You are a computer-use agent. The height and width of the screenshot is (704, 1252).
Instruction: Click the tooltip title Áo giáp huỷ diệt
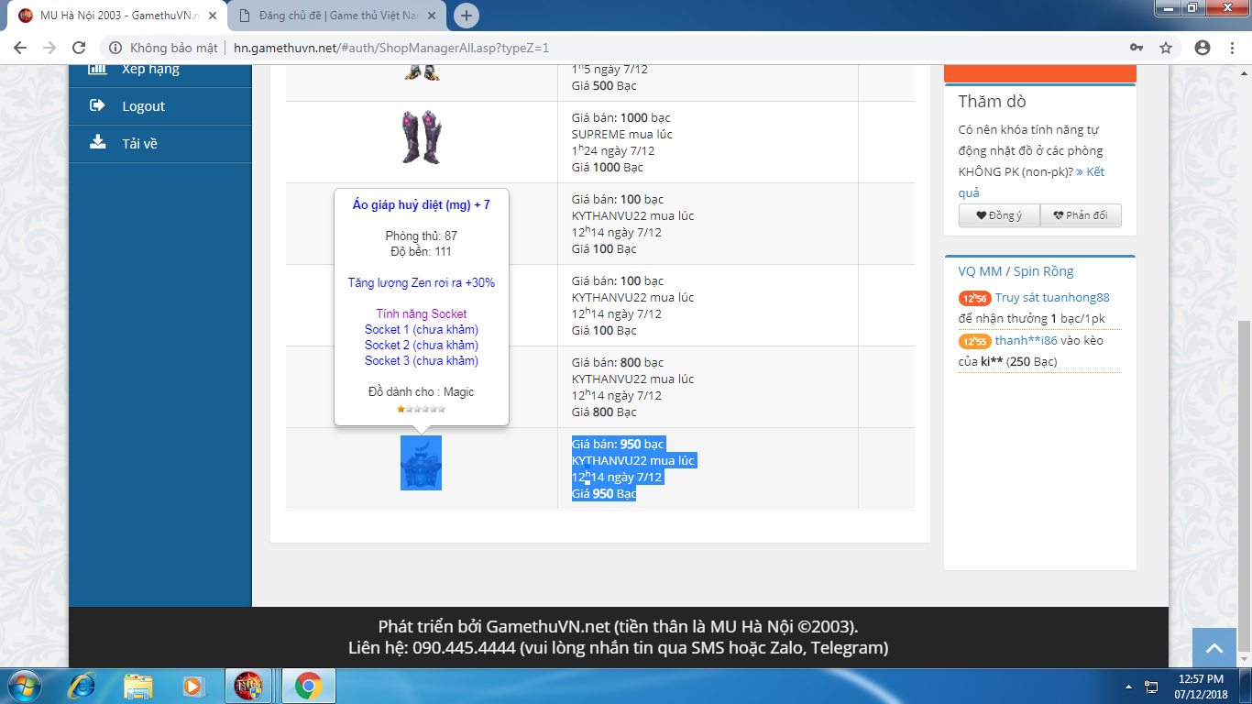coord(422,204)
